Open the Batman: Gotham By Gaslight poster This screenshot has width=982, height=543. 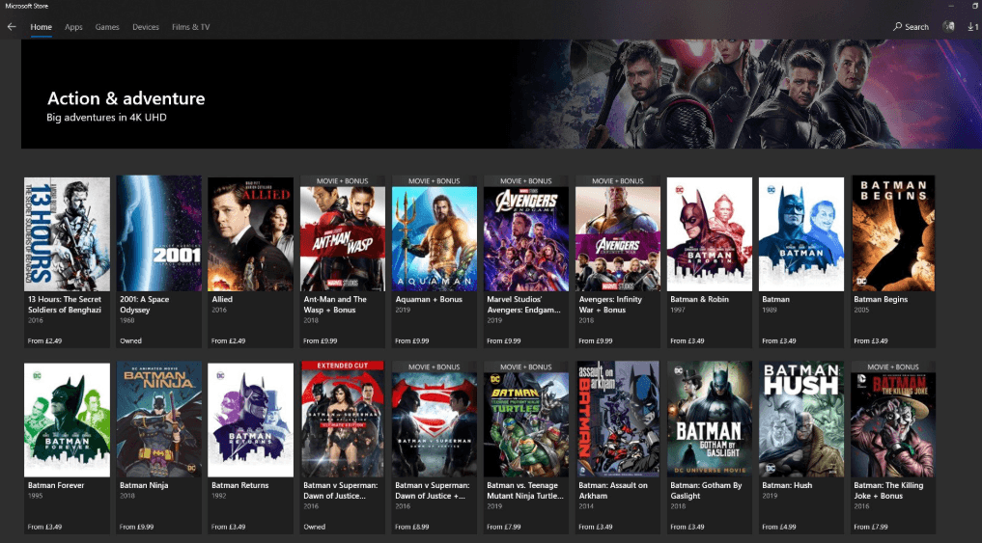tap(710, 420)
